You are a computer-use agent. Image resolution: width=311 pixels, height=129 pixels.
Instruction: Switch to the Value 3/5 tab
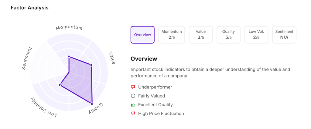(200, 35)
